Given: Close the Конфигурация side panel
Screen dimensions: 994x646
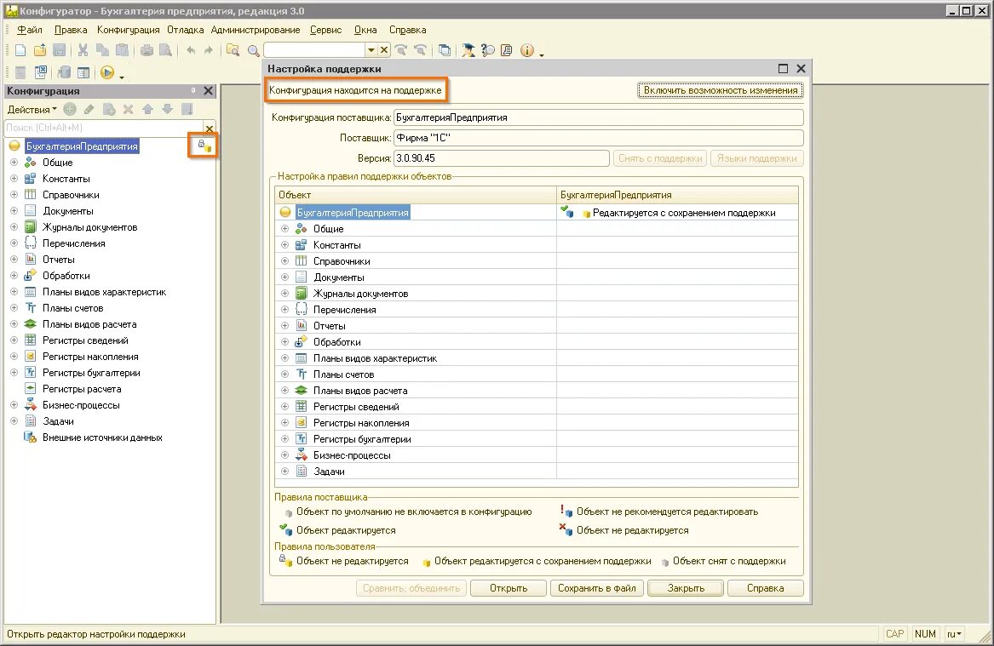Looking at the screenshot, I should pyautogui.click(x=208, y=90).
